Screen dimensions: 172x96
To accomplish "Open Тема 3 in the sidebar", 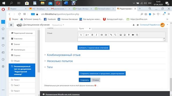I will pos(22,85).
